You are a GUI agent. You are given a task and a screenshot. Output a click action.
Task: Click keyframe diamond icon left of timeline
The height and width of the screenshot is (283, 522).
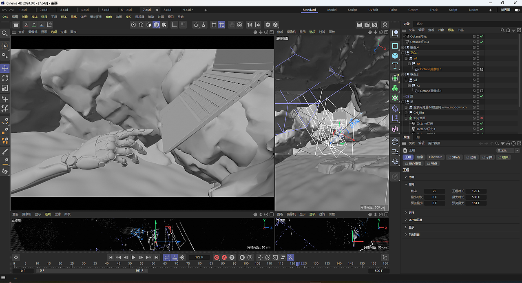coord(16,257)
